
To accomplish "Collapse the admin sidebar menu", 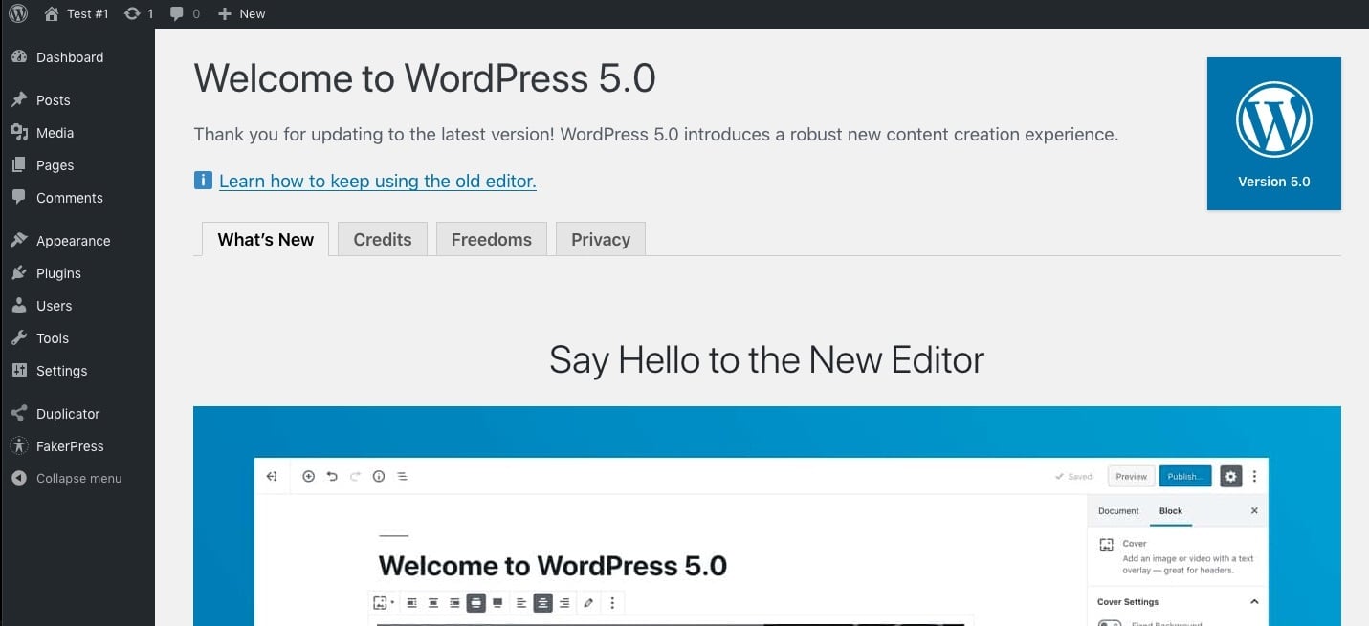I will 78,478.
